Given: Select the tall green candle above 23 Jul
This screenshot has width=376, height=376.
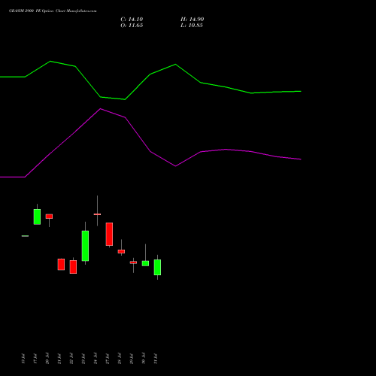Looking at the screenshot, I should (x=85, y=246).
